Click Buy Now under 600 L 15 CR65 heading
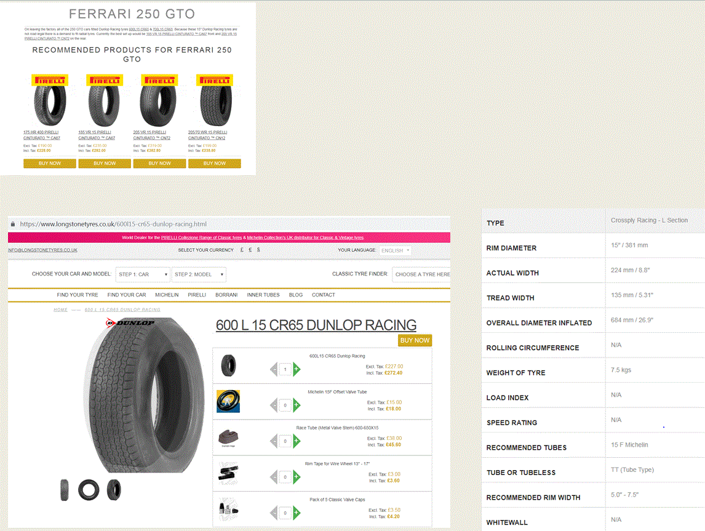 pos(415,340)
